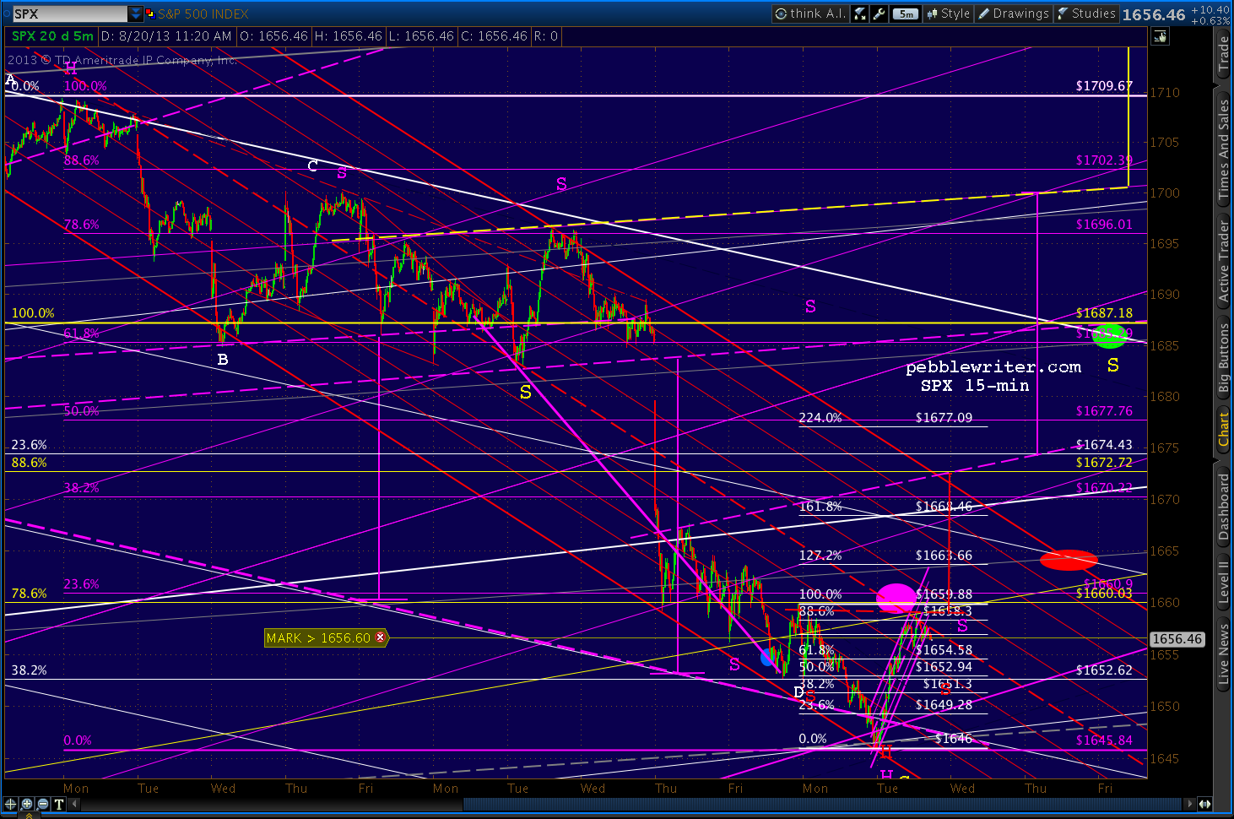The width and height of the screenshot is (1234, 819).
Task: Switch to the Trade side tab
Action: [x=1223, y=53]
